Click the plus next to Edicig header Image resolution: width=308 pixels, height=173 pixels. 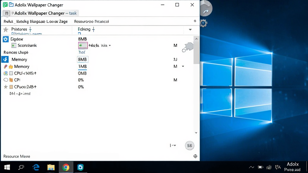pyautogui.click(x=93, y=29)
